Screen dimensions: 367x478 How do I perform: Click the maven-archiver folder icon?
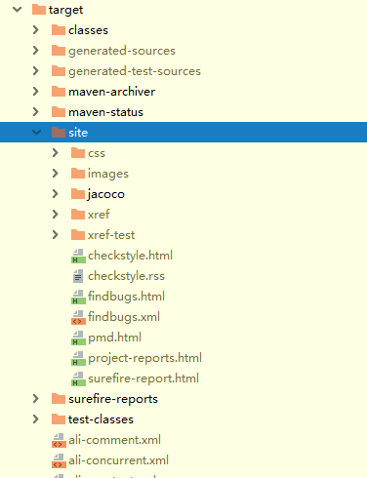59,92
